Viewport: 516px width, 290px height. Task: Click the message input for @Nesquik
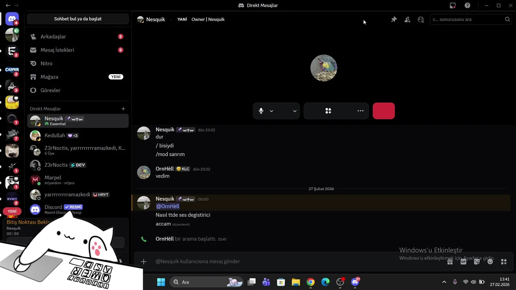(x=298, y=261)
